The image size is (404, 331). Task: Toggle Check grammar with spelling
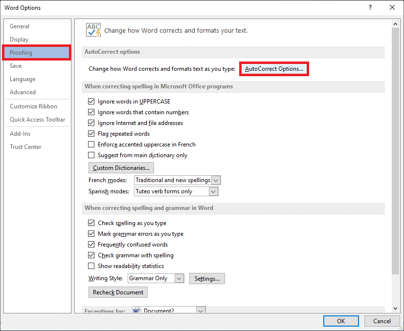click(x=91, y=255)
